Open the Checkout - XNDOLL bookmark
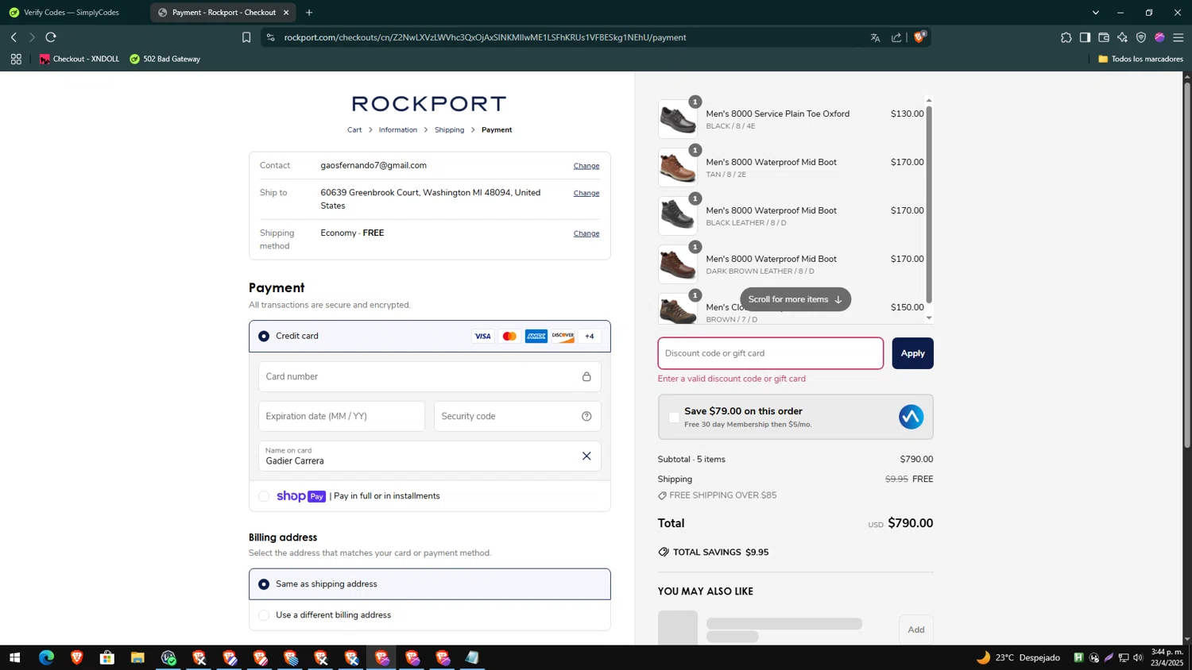The height and width of the screenshot is (670, 1192). 79,59
